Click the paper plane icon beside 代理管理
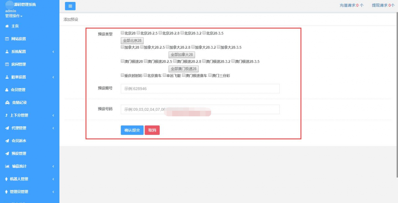398x203 pixels. click(7, 128)
